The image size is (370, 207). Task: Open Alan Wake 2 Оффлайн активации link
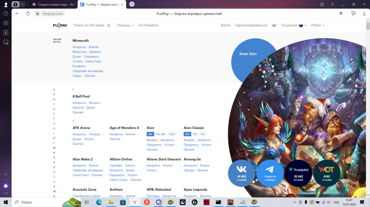click(x=88, y=170)
